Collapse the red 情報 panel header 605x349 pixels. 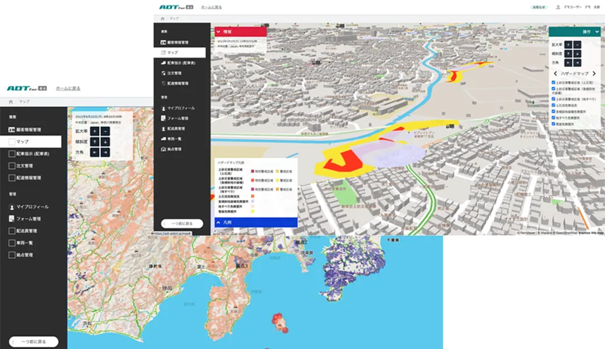pyautogui.click(x=240, y=31)
